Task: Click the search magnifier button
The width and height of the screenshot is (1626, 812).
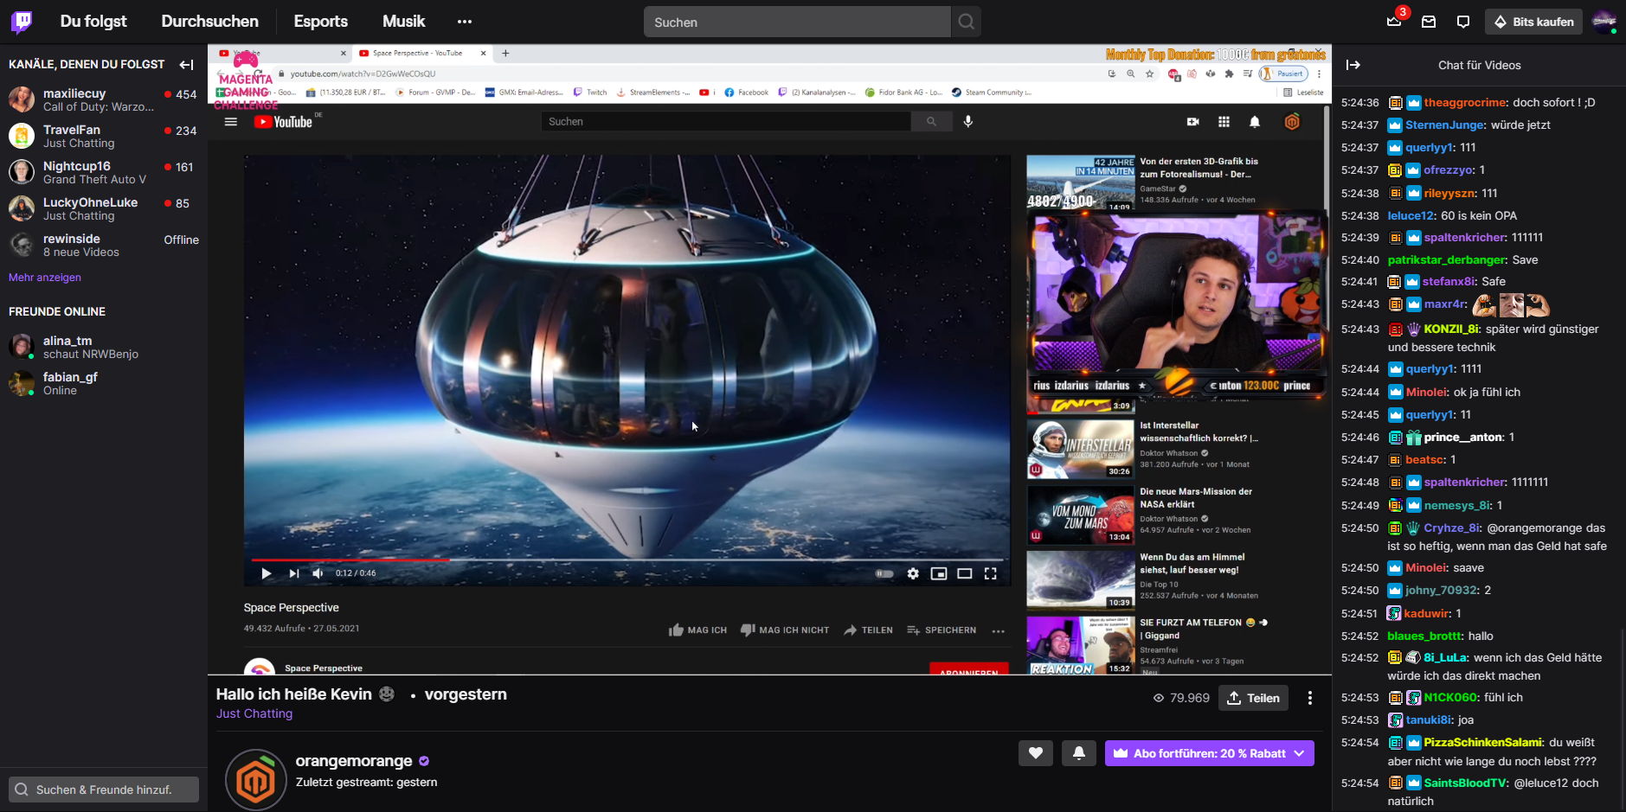Action: [x=967, y=22]
